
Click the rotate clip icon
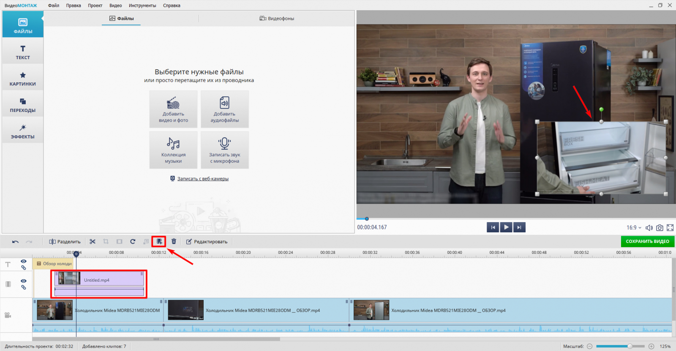point(133,242)
